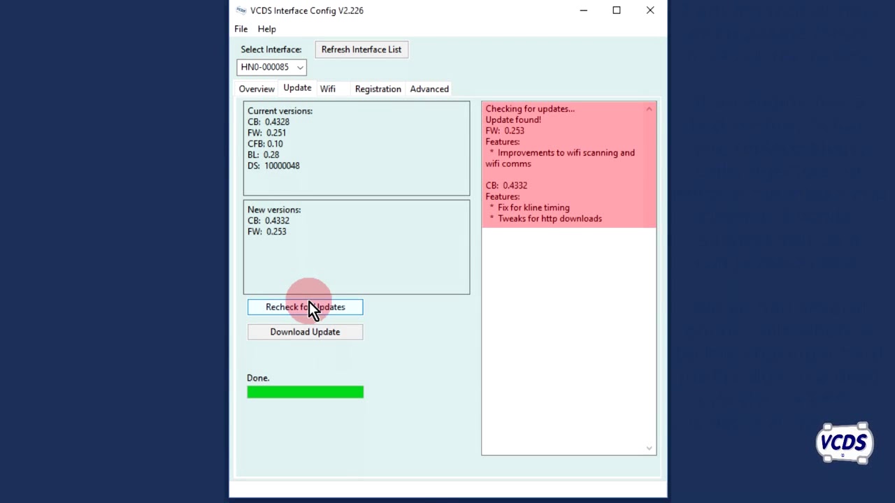
Task: Open the File menu
Action: [x=241, y=29]
